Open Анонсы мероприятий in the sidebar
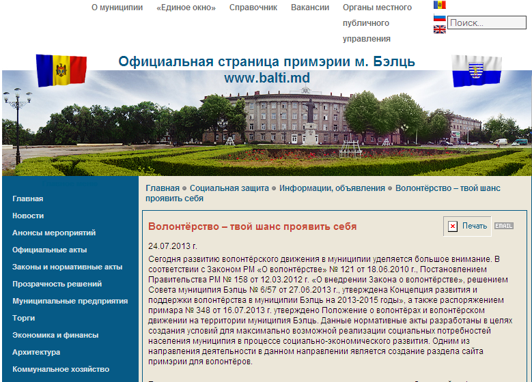 point(54,233)
